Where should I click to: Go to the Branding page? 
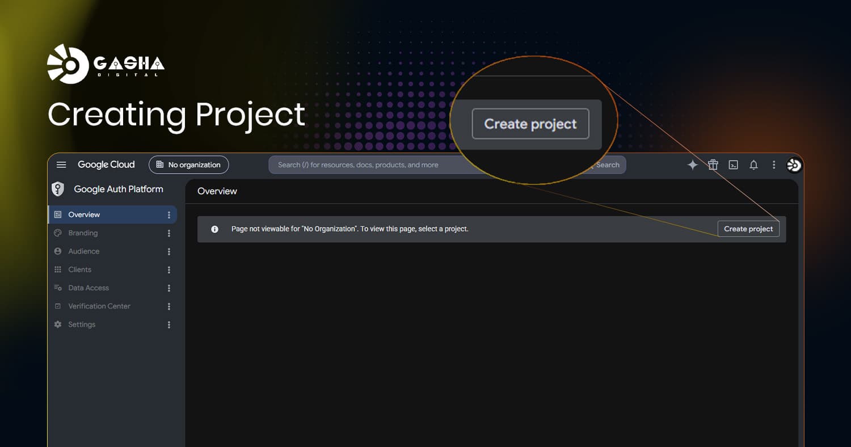(x=83, y=233)
